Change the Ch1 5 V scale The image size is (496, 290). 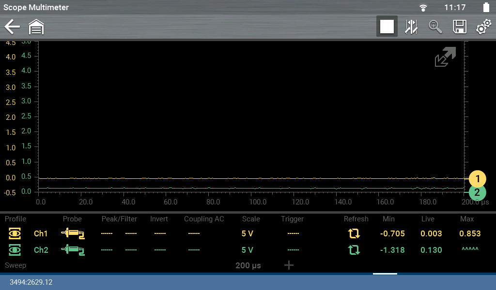tap(247, 234)
